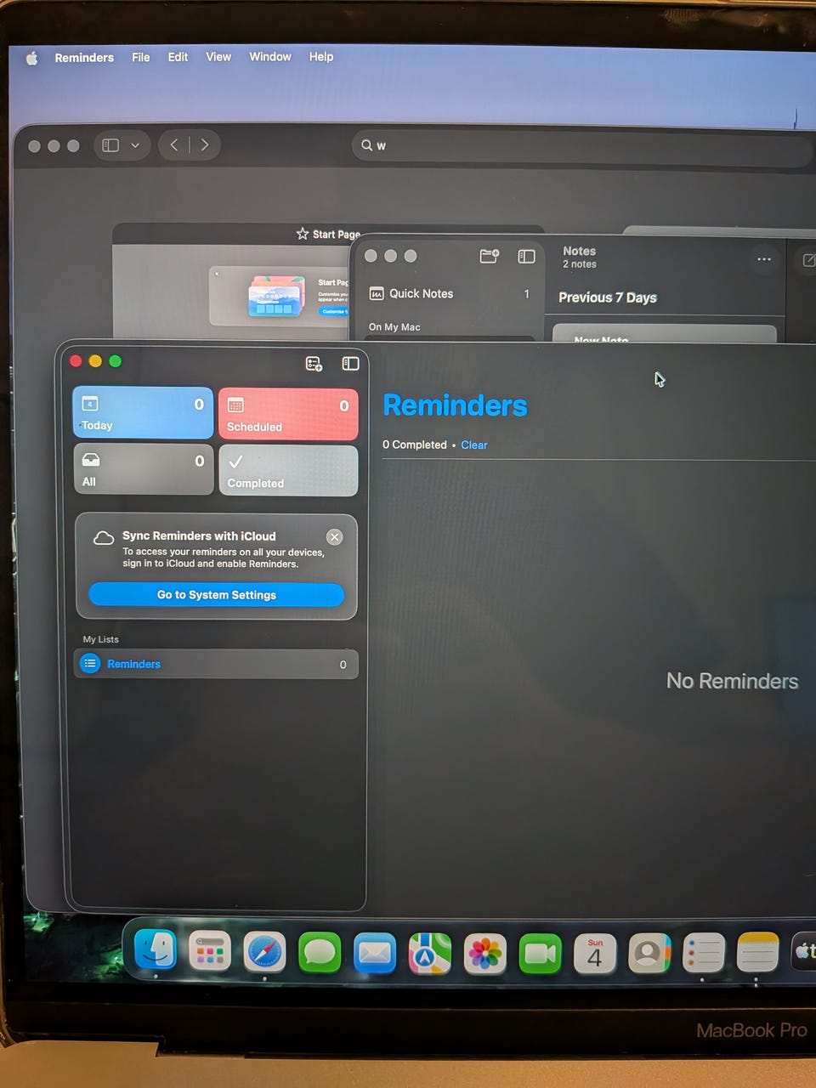Screen dimensions: 816x1088
Task: Open Finder from the Dock
Action: pos(156,949)
